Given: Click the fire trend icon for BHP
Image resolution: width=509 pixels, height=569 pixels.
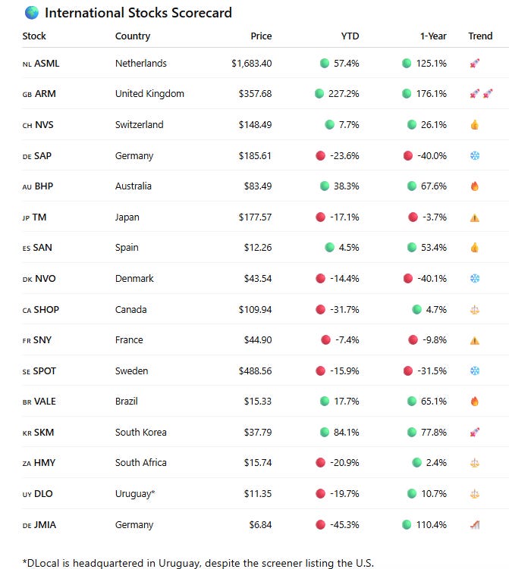Looking at the screenshot, I should coord(475,186).
